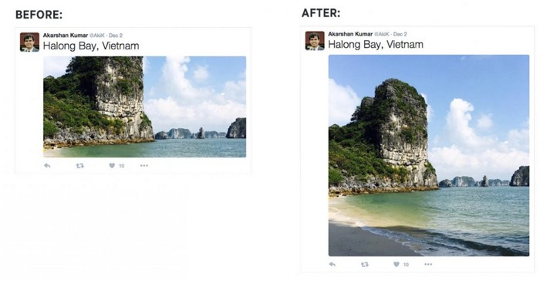Click Akarshan Kumar name in AFTER tweet
This screenshot has height=281, width=540.
point(350,34)
